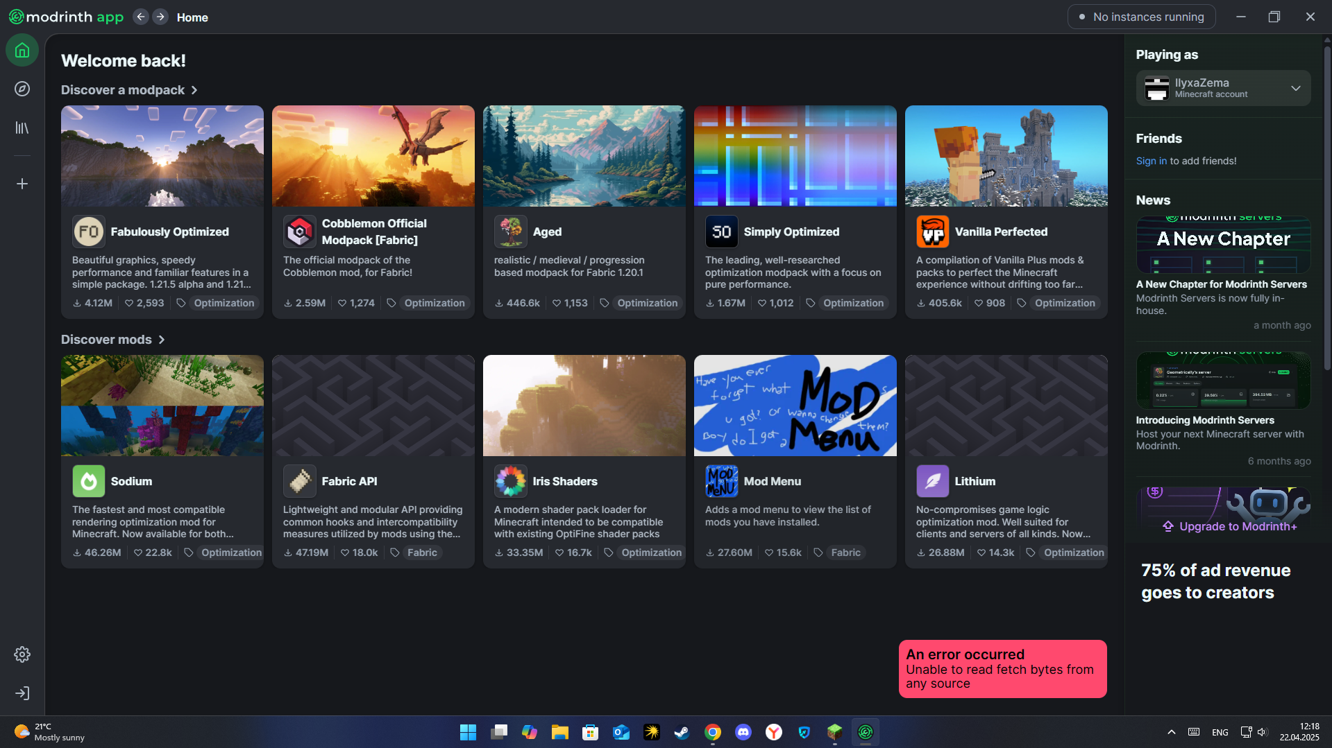Go forward with the right arrow button
The width and height of the screenshot is (1332, 748).
(160, 17)
